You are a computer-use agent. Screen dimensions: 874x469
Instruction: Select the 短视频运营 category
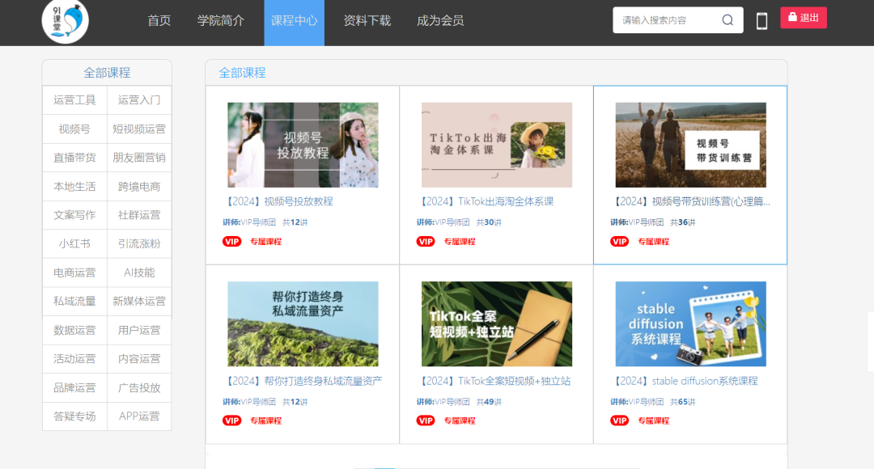click(x=139, y=129)
